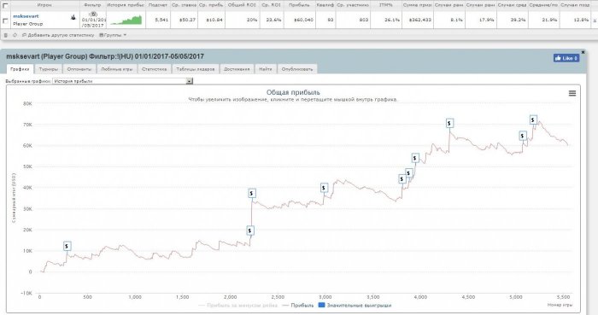Click the blue Значительные выигрыши legend swatch
This screenshot has height=315, width=598.
pyautogui.click(x=321, y=305)
